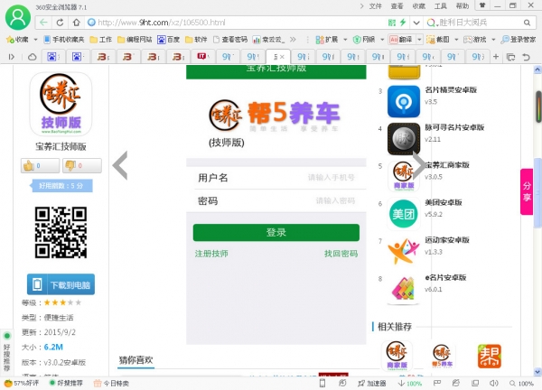Click the 好搜推荐 status bar item

click(x=66, y=383)
